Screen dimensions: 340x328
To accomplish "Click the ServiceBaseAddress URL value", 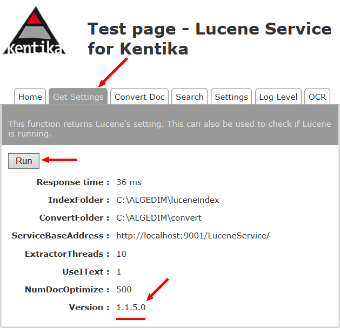I will pos(193,235).
